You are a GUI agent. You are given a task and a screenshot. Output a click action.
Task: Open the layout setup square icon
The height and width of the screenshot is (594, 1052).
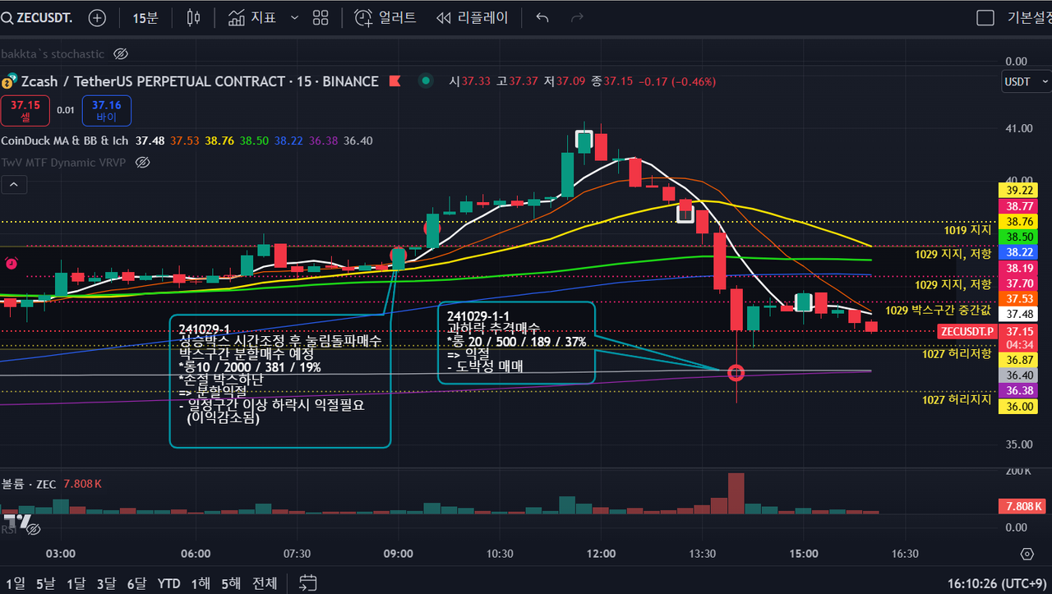[x=985, y=17]
